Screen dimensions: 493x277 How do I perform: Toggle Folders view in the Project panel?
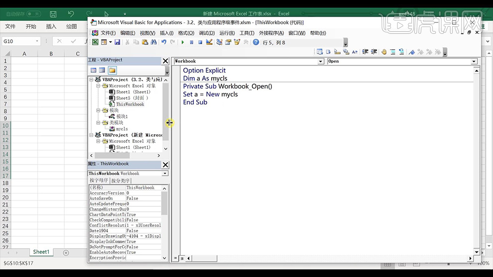point(112,70)
